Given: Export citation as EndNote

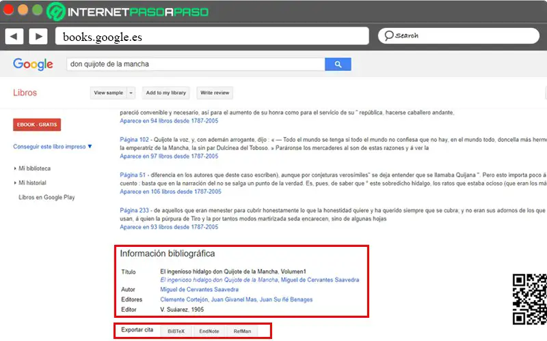Looking at the screenshot, I should 209,331.
